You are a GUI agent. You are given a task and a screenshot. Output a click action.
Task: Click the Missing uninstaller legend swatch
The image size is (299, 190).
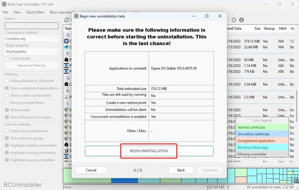coord(262,154)
